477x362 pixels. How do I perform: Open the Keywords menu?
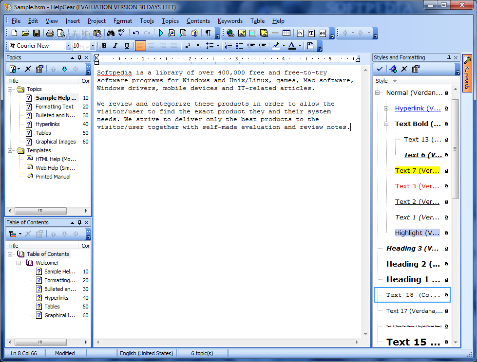click(x=230, y=21)
